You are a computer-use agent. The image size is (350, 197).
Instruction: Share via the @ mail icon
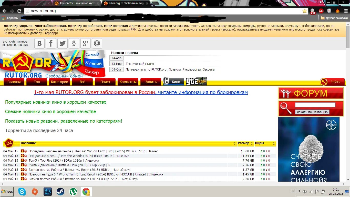coord(97,43)
